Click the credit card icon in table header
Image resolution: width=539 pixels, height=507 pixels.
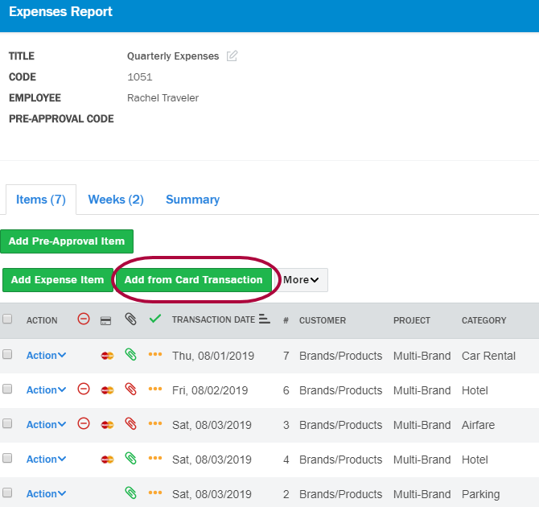pyautogui.click(x=105, y=321)
